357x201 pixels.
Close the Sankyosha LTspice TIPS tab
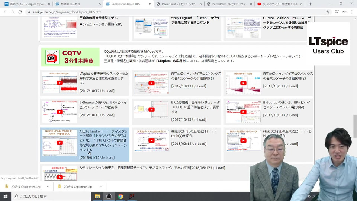[x=150, y=4]
